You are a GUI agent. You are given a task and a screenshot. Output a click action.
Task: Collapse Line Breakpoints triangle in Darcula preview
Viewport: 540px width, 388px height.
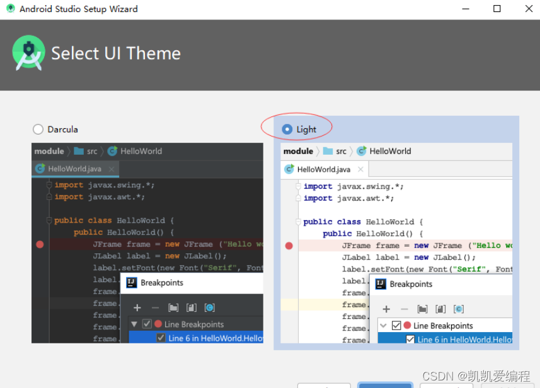click(134, 324)
